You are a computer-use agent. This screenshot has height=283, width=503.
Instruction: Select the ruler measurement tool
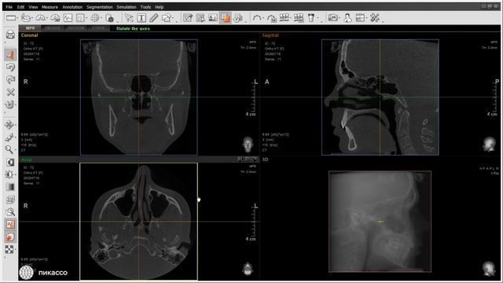click(x=10, y=18)
